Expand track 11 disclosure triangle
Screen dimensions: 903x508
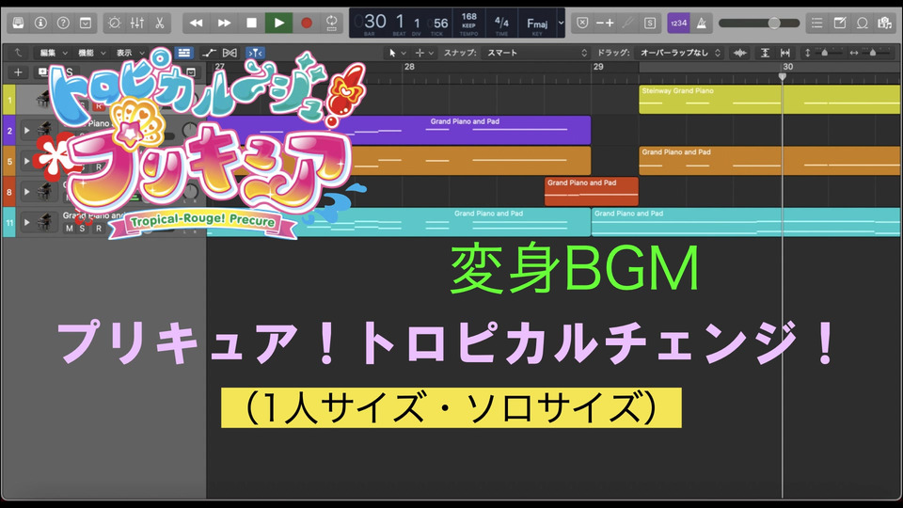(26, 222)
